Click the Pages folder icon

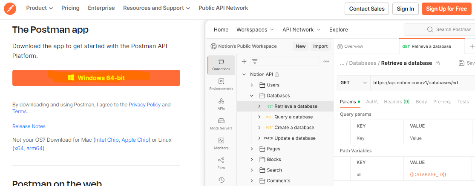(262, 149)
